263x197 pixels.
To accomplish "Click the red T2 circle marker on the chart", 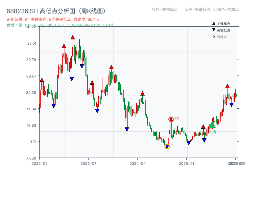I will click(x=171, y=119).
